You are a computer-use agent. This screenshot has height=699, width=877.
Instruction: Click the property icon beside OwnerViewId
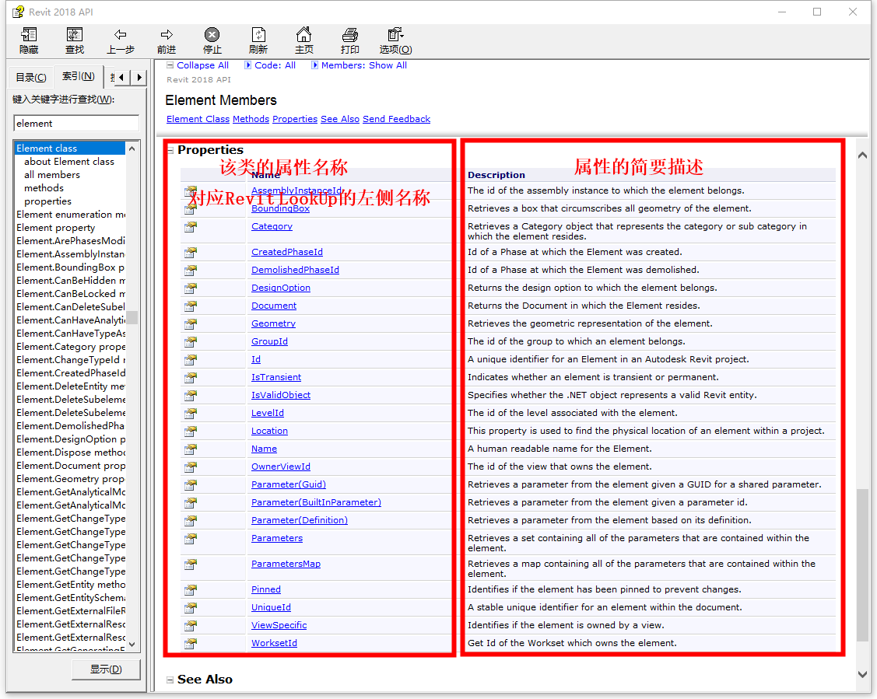pyautogui.click(x=191, y=467)
